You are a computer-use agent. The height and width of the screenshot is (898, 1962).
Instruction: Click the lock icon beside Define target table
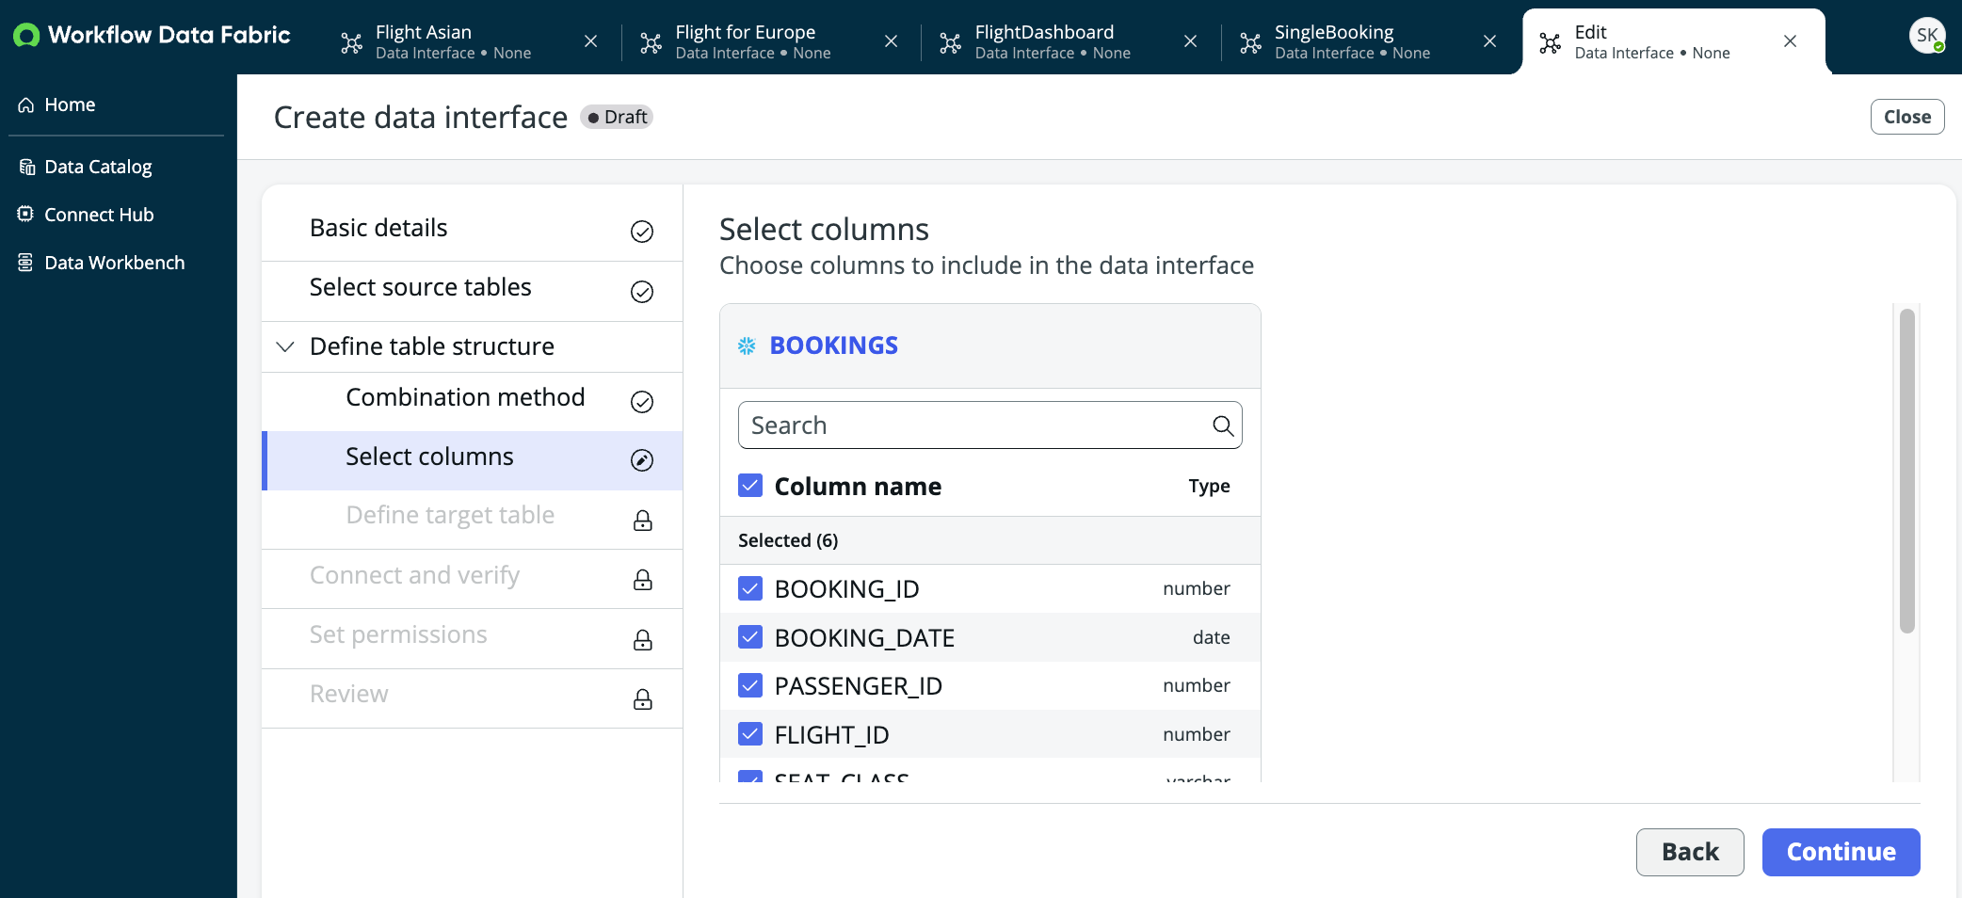pyautogui.click(x=643, y=521)
